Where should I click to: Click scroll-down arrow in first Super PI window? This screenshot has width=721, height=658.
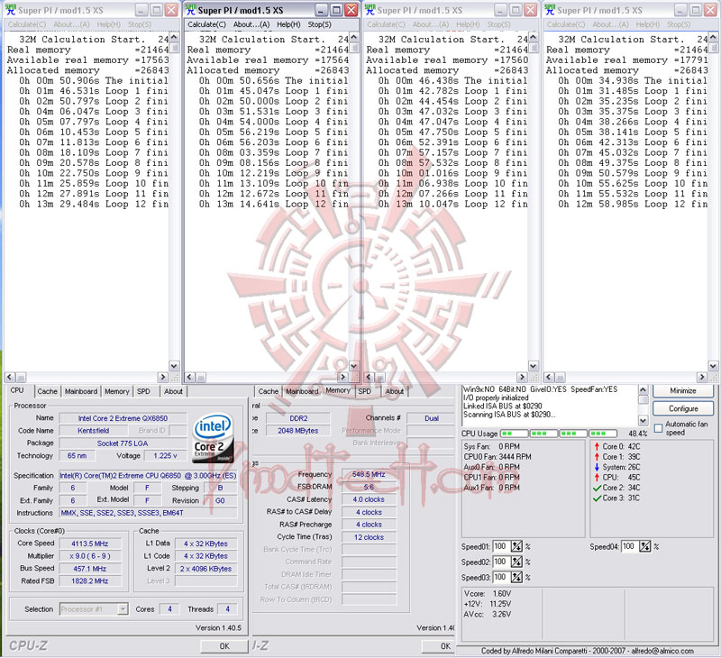174,366
